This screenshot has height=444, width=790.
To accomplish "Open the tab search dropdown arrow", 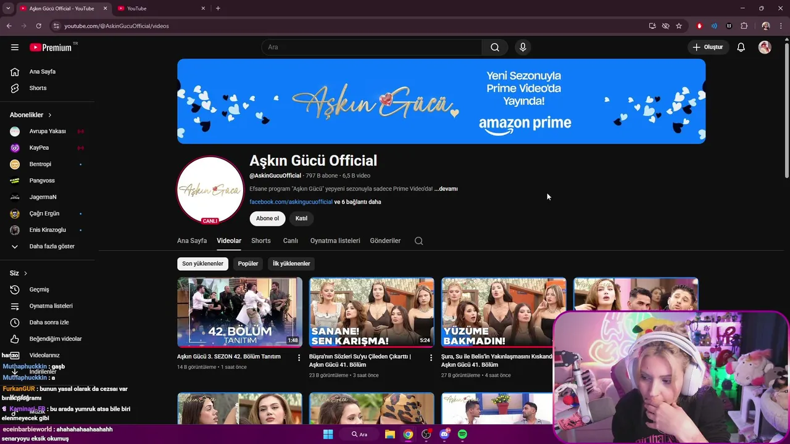I will tap(8, 9).
